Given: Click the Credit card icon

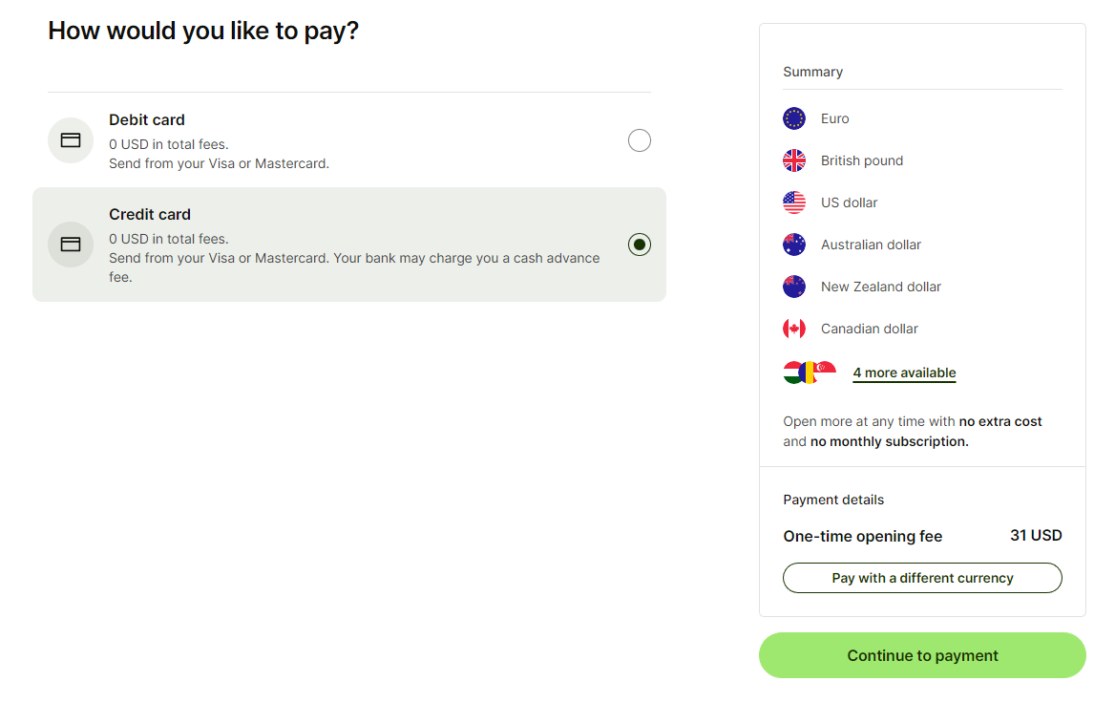Looking at the screenshot, I should tap(71, 245).
